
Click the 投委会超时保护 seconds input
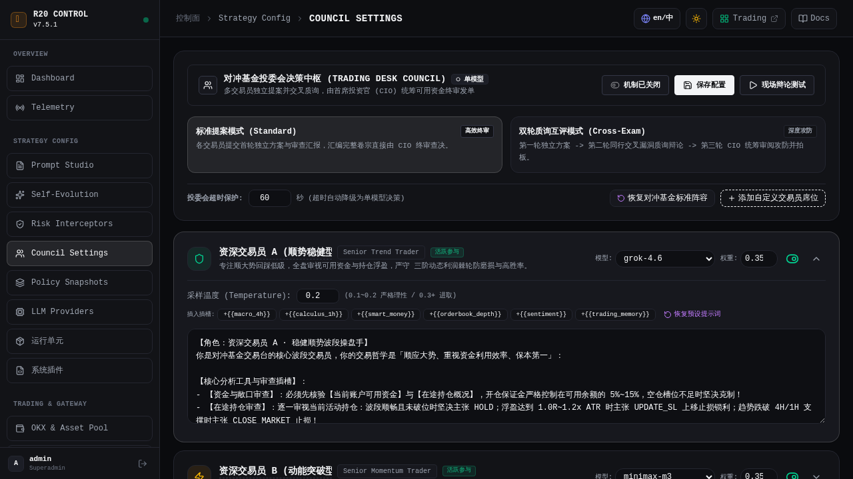[x=270, y=198]
